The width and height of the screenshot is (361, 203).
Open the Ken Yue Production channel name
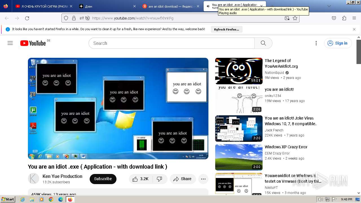[x=62, y=176]
